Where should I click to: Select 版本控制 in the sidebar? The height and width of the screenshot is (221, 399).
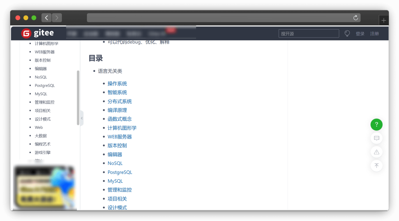point(42,60)
